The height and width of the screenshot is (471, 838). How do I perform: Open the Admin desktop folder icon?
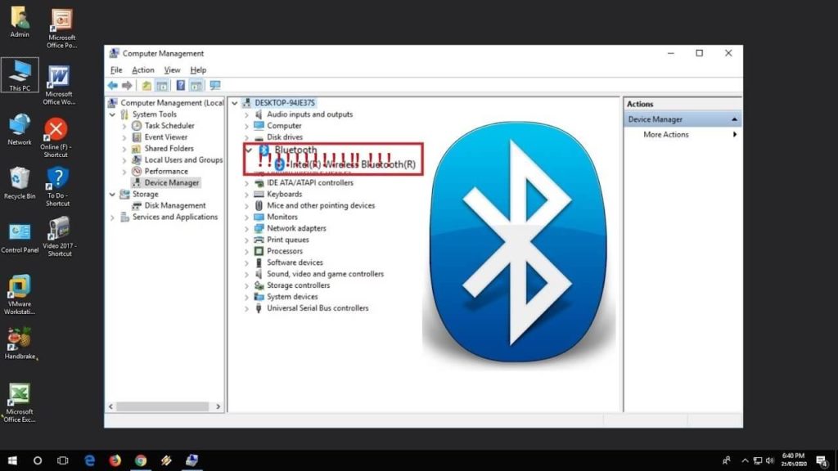20,22
